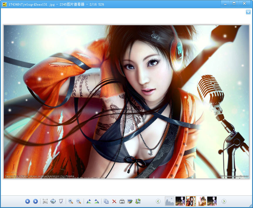Image resolution: width=253 pixels, height=208 pixels.
Task: Open the image editing tool
Action: [x=130, y=201]
